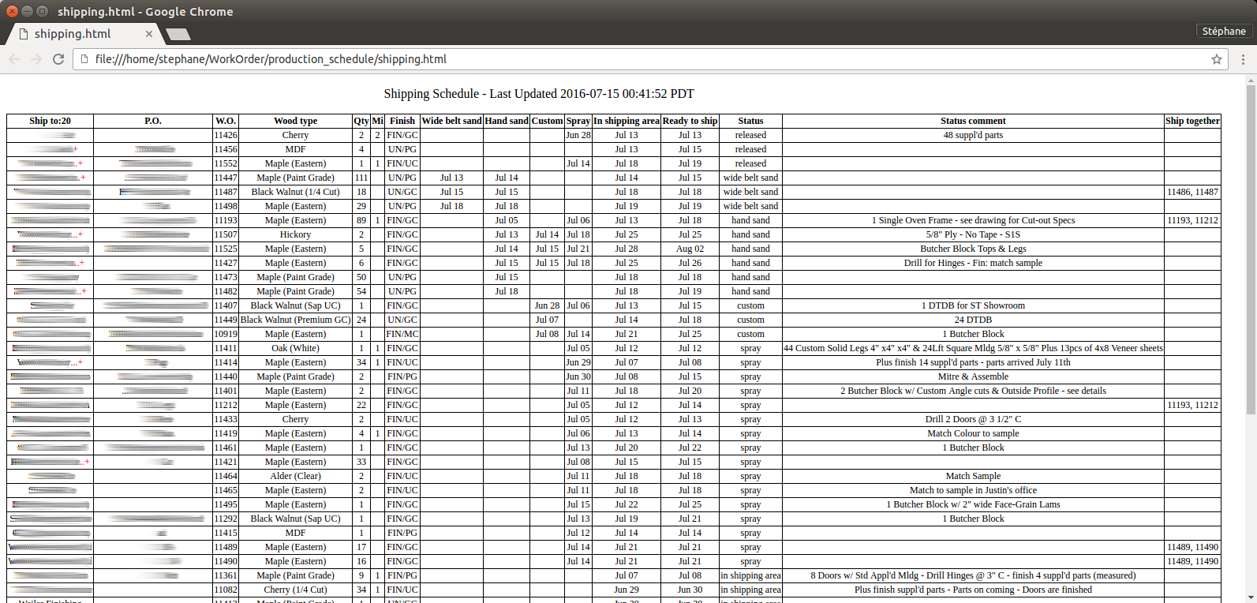Click the Status column header
Viewport: 1257px width, 603px height.
coord(750,121)
